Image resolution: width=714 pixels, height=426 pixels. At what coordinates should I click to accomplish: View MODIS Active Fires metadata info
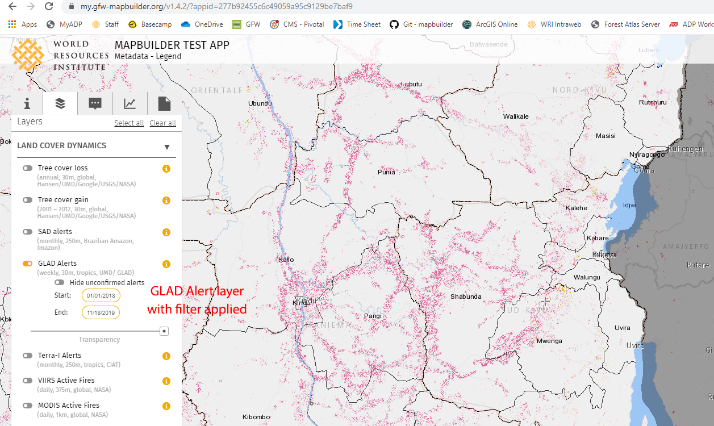pos(166,406)
